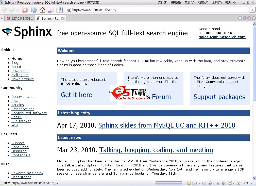Open the Articles link
This screenshot has width=256, height=186.
pos(18,105)
